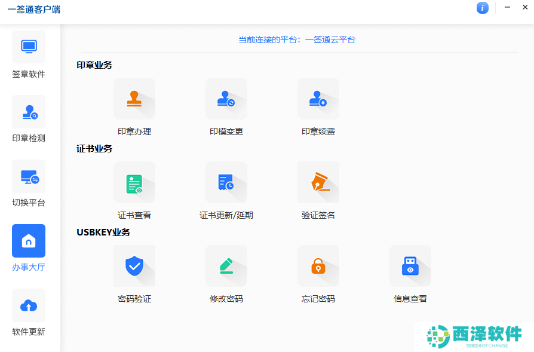Click the 印模变更 text label
Viewport: 534px width, 352px height.
pos(226,131)
